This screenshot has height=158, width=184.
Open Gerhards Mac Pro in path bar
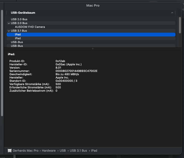26,150
